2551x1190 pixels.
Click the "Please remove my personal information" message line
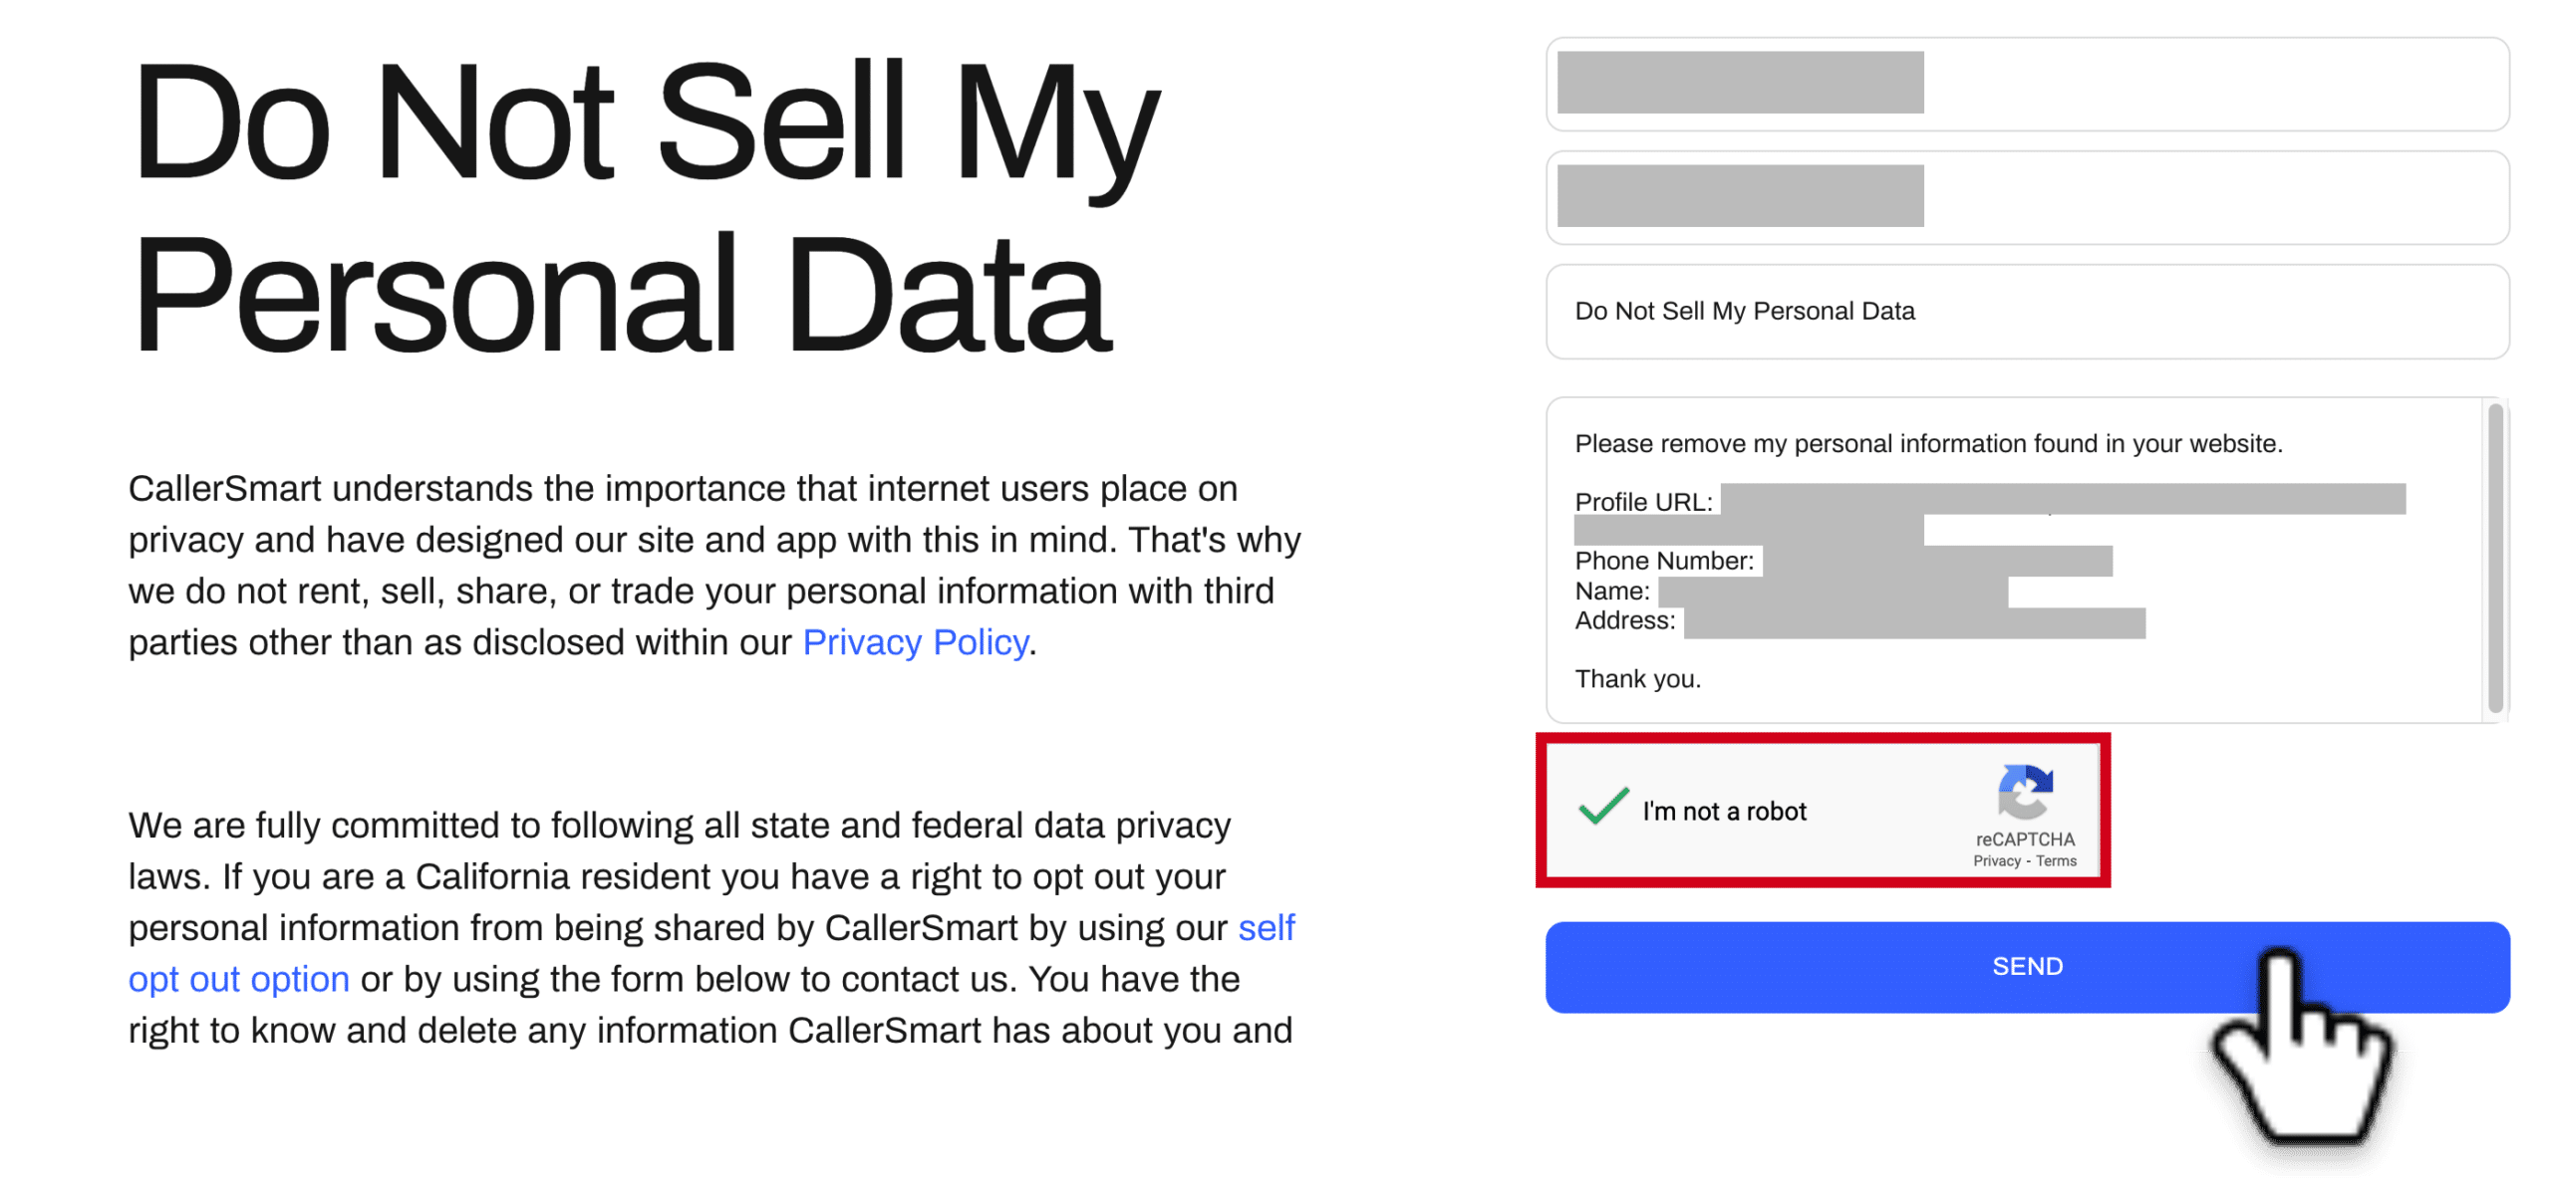click(x=1927, y=443)
